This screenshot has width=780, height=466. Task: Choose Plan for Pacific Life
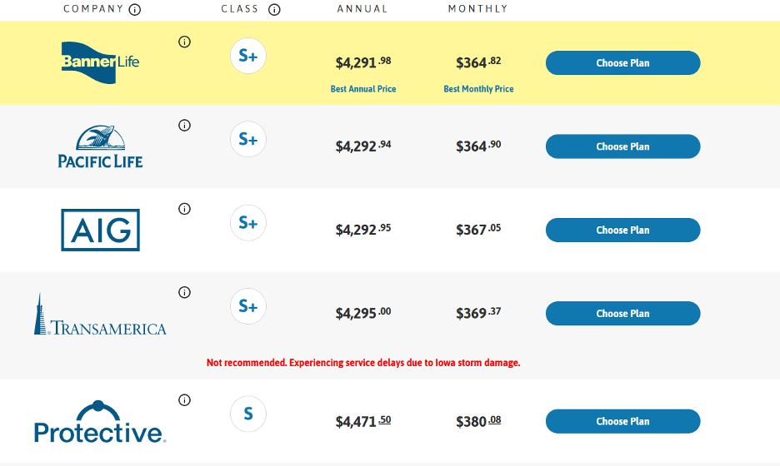pyautogui.click(x=622, y=146)
